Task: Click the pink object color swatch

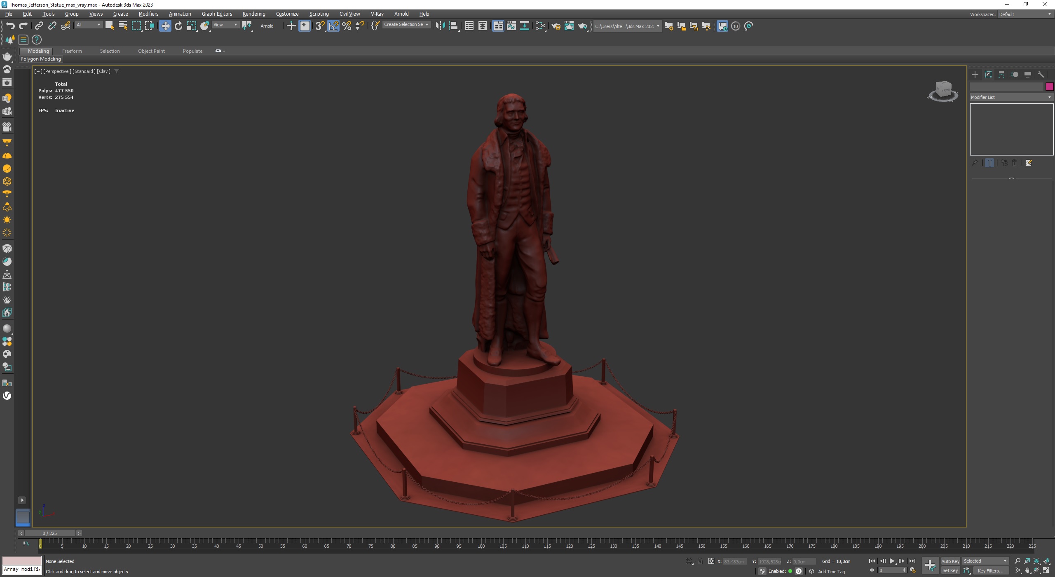Action: point(1049,87)
